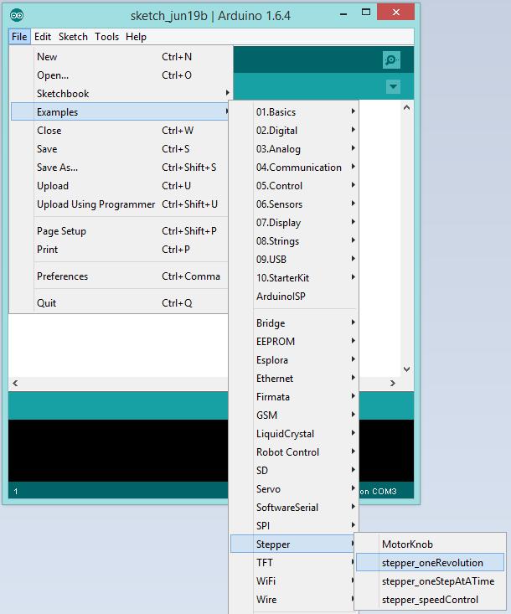Expand TFT library examples
Image resolution: width=511 pixels, height=614 pixels.
pos(294,562)
